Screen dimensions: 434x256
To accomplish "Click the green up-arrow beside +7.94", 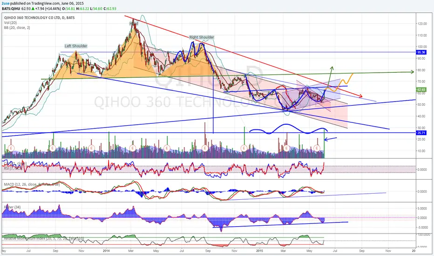I will click(33, 8).
